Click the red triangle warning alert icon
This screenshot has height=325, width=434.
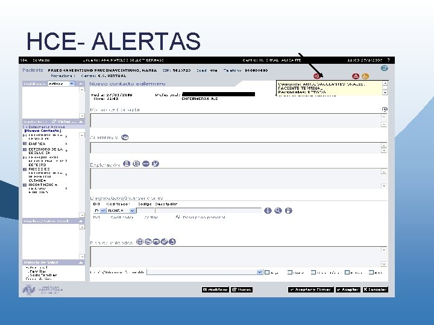356,76
